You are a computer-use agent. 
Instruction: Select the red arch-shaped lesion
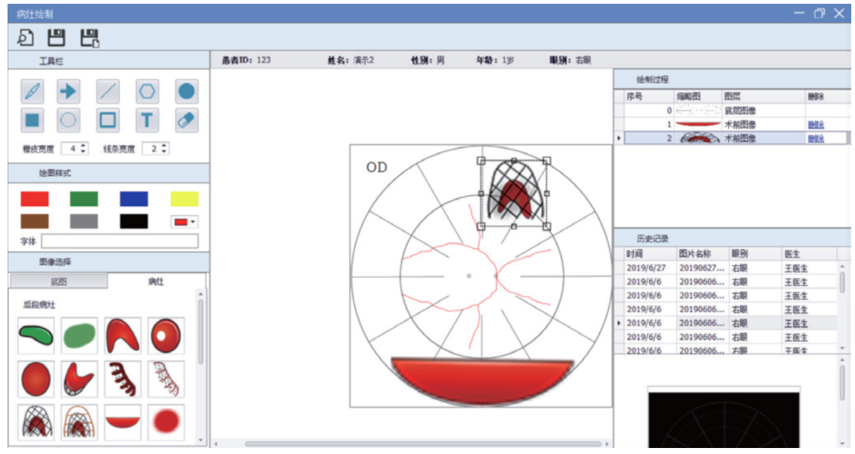[123, 336]
